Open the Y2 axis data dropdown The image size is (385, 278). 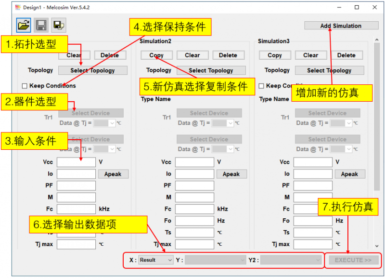[x=291, y=260]
